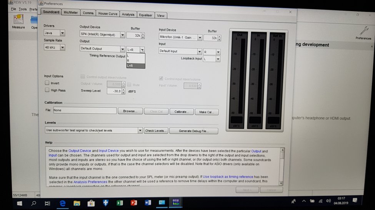This screenshot has height=210, width=375.
Task: Show hidden tray icons chevron
Action: tap(304, 201)
